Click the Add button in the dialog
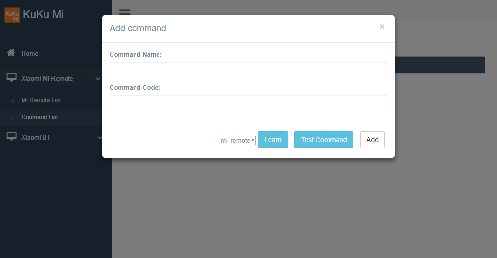This screenshot has width=497, height=258. click(x=372, y=140)
